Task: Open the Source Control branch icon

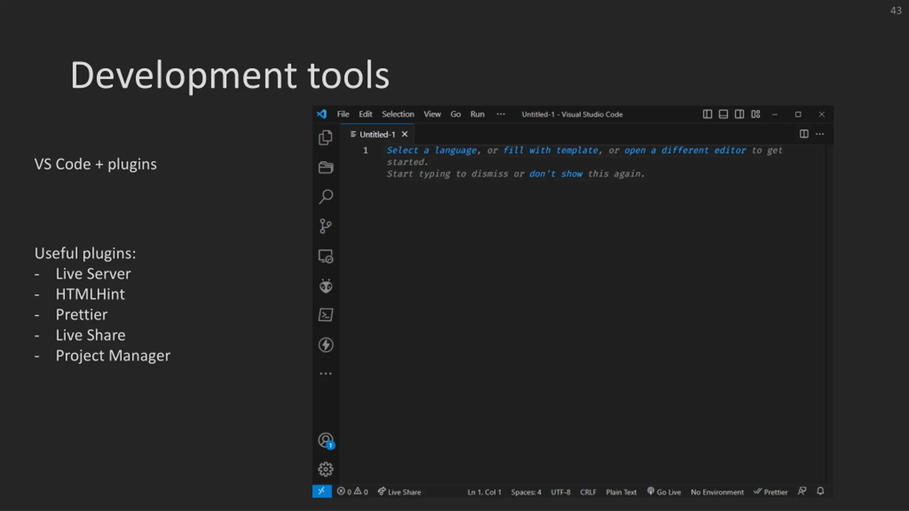Action: (x=325, y=226)
